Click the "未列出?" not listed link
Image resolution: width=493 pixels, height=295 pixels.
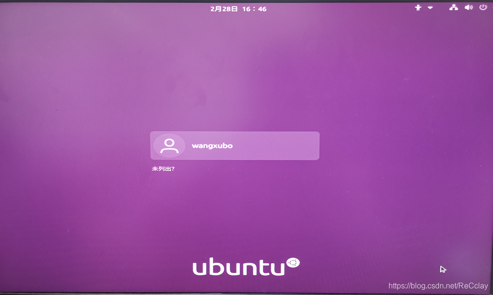[x=163, y=169]
